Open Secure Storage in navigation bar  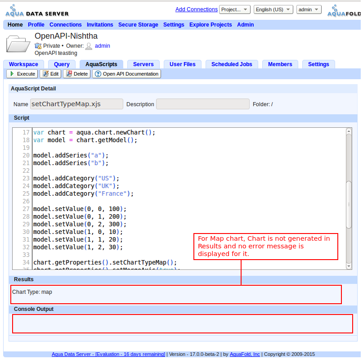[138, 25]
